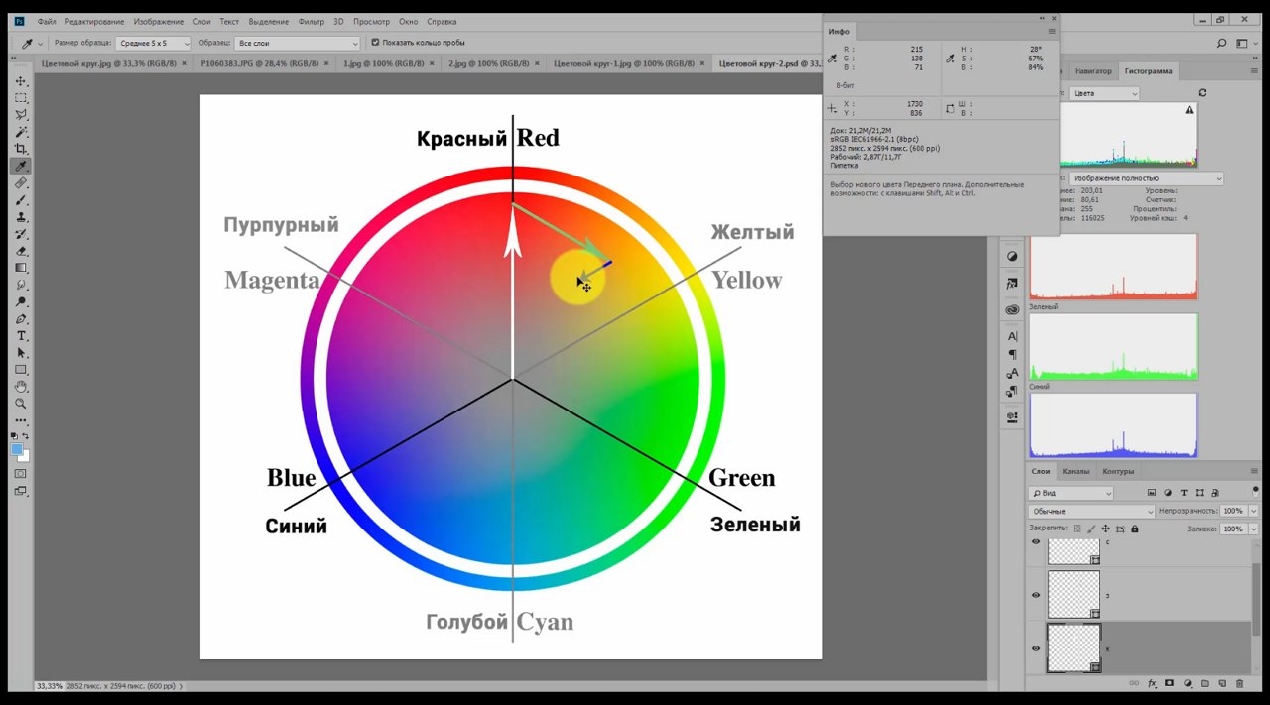The width and height of the screenshot is (1270, 705).
Task: Toggle lock all padlock
Action: (1136, 529)
